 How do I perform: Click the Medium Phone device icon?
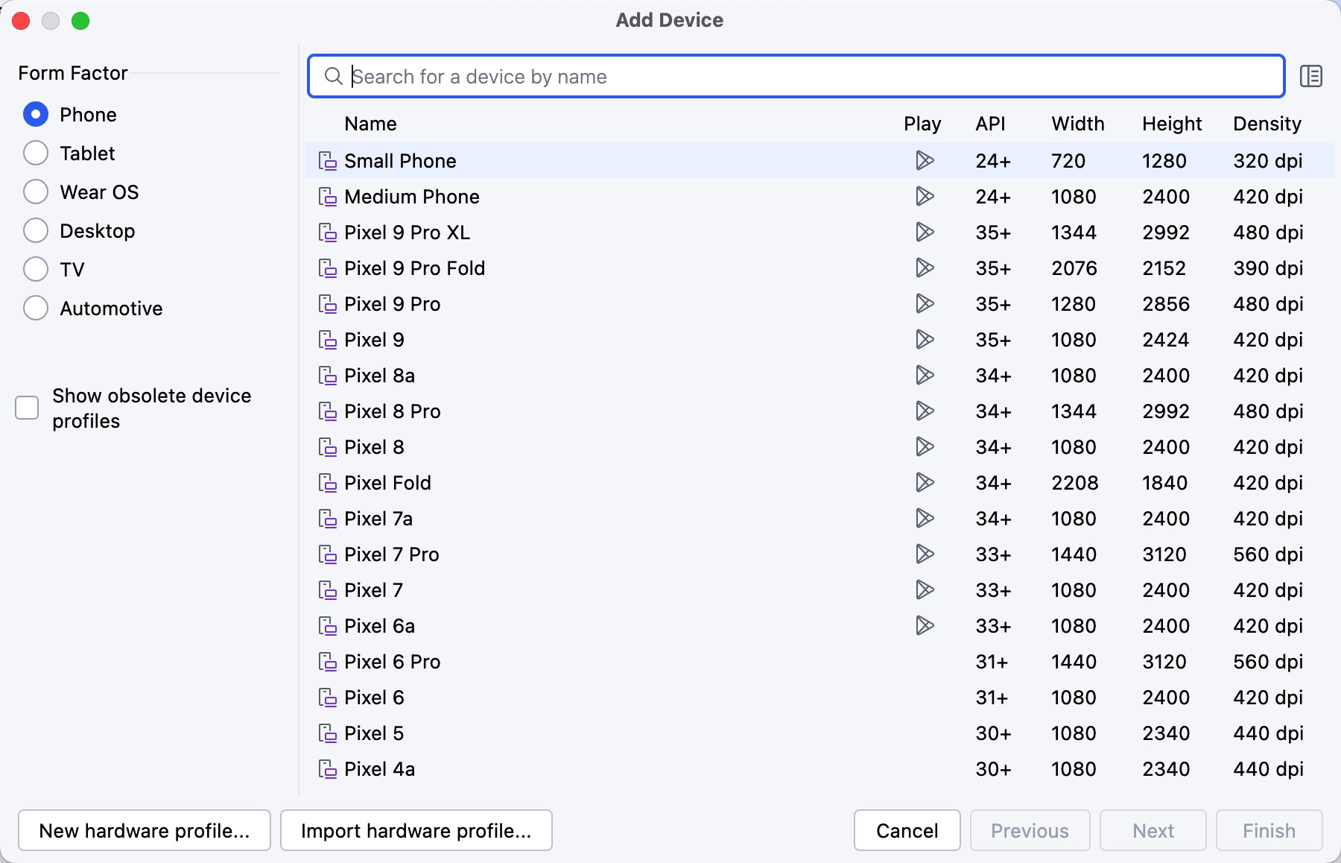(328, 197)
